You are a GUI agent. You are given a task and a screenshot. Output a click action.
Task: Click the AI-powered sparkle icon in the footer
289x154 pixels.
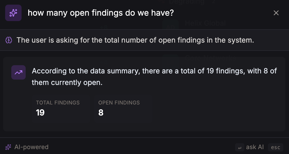click(x=8, y=147)
